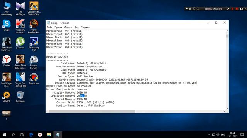
Task: Open the Файл menu in Notepad
Action: coord(49,27)
